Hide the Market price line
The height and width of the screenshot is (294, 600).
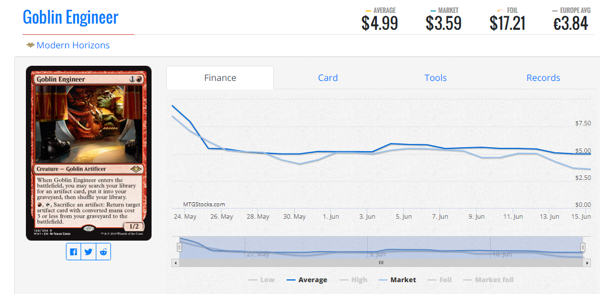pyautogui.click(x=397, y=280)
